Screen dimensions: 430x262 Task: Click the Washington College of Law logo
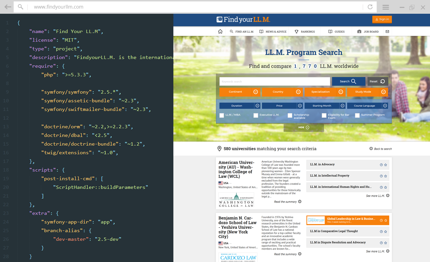coord(236,200)
